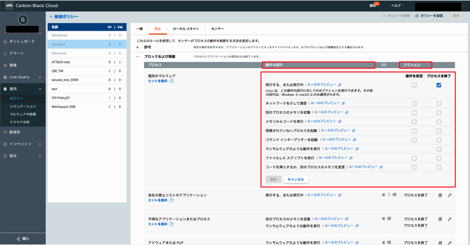Click the 調査 investigate icon in sidebar

tap(5, 65)
